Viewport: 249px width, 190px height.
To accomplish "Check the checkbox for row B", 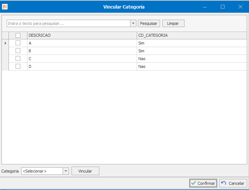I will (18, 51).
